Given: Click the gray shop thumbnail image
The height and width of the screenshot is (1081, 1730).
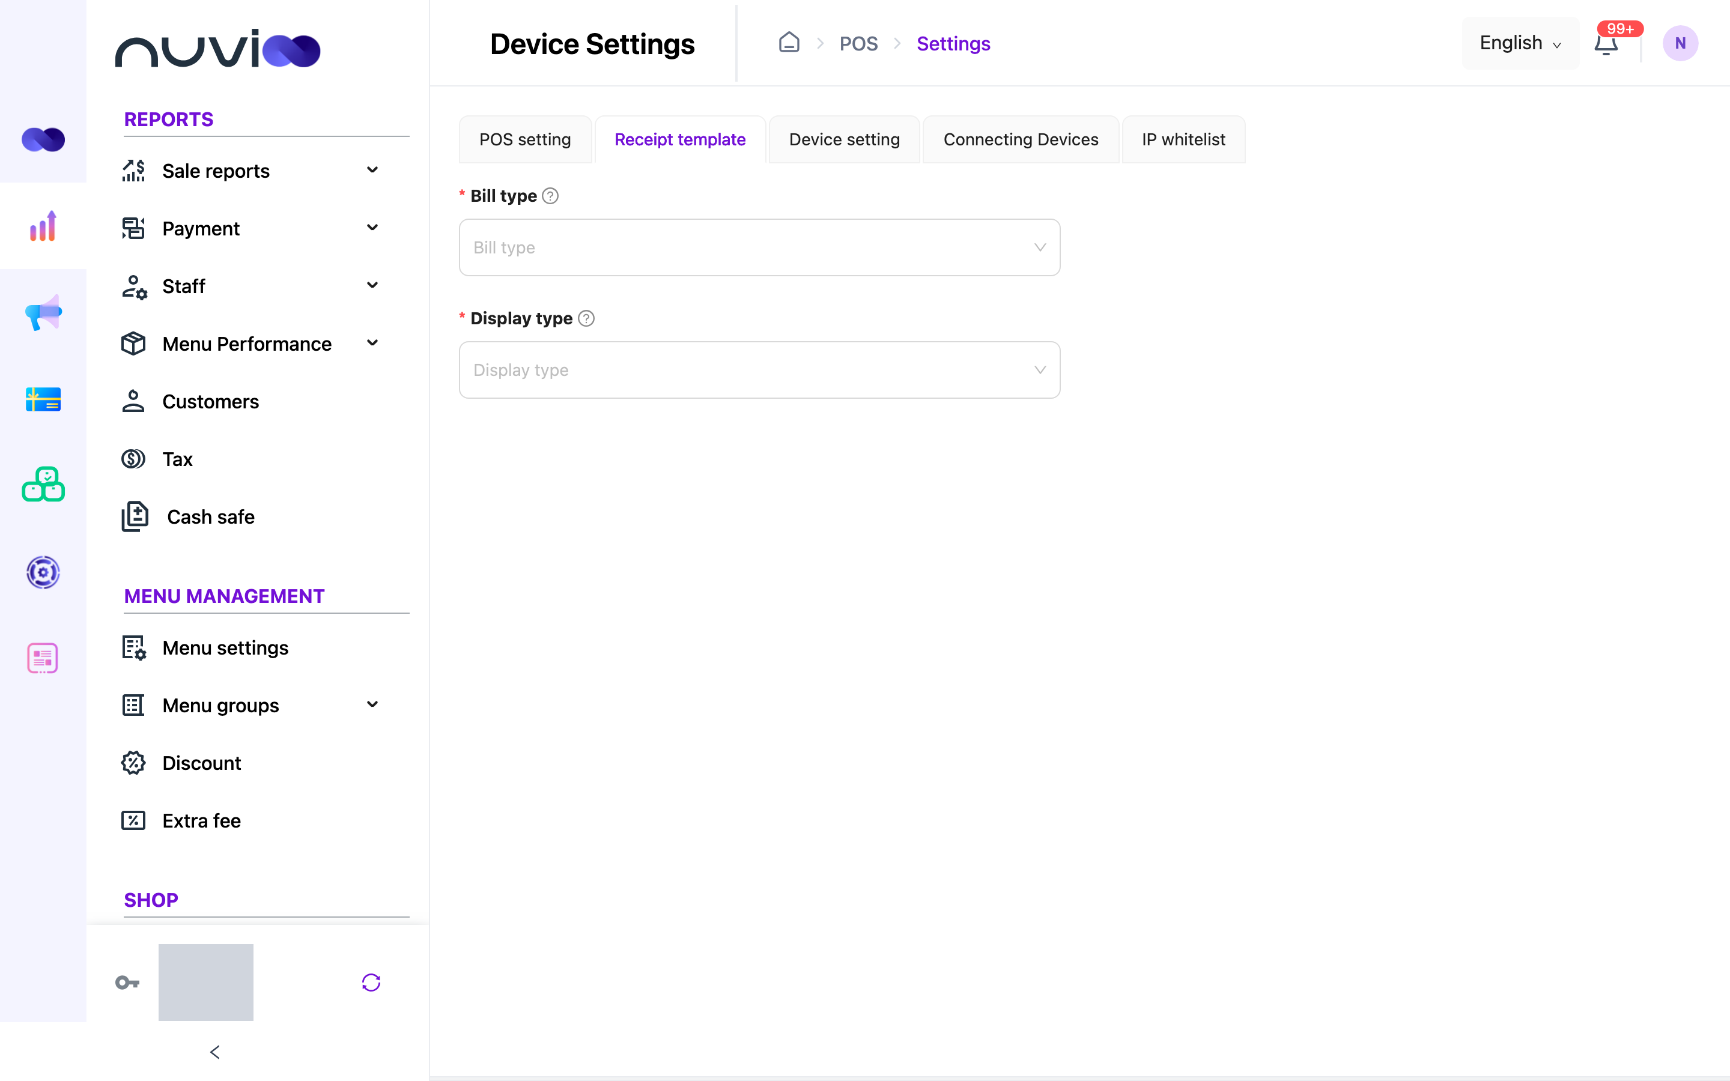Looking at the screenshot, I should (206, 983).
